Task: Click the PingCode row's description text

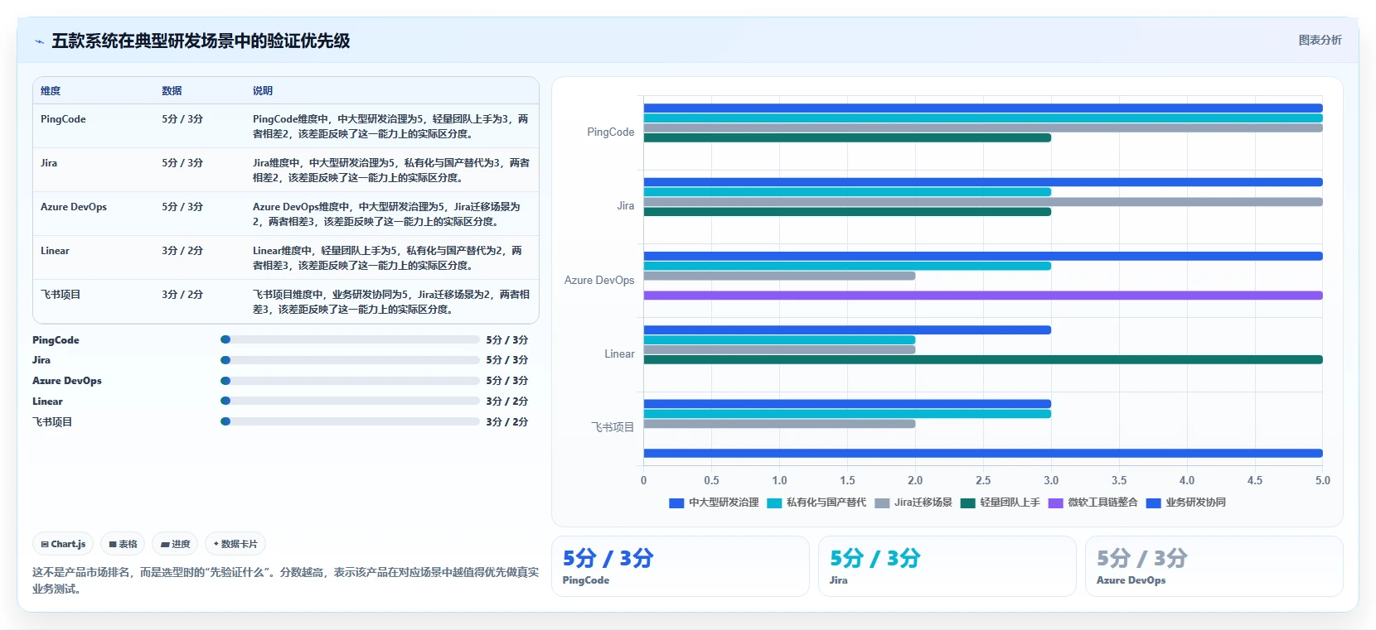Action: tap(391, 127)
